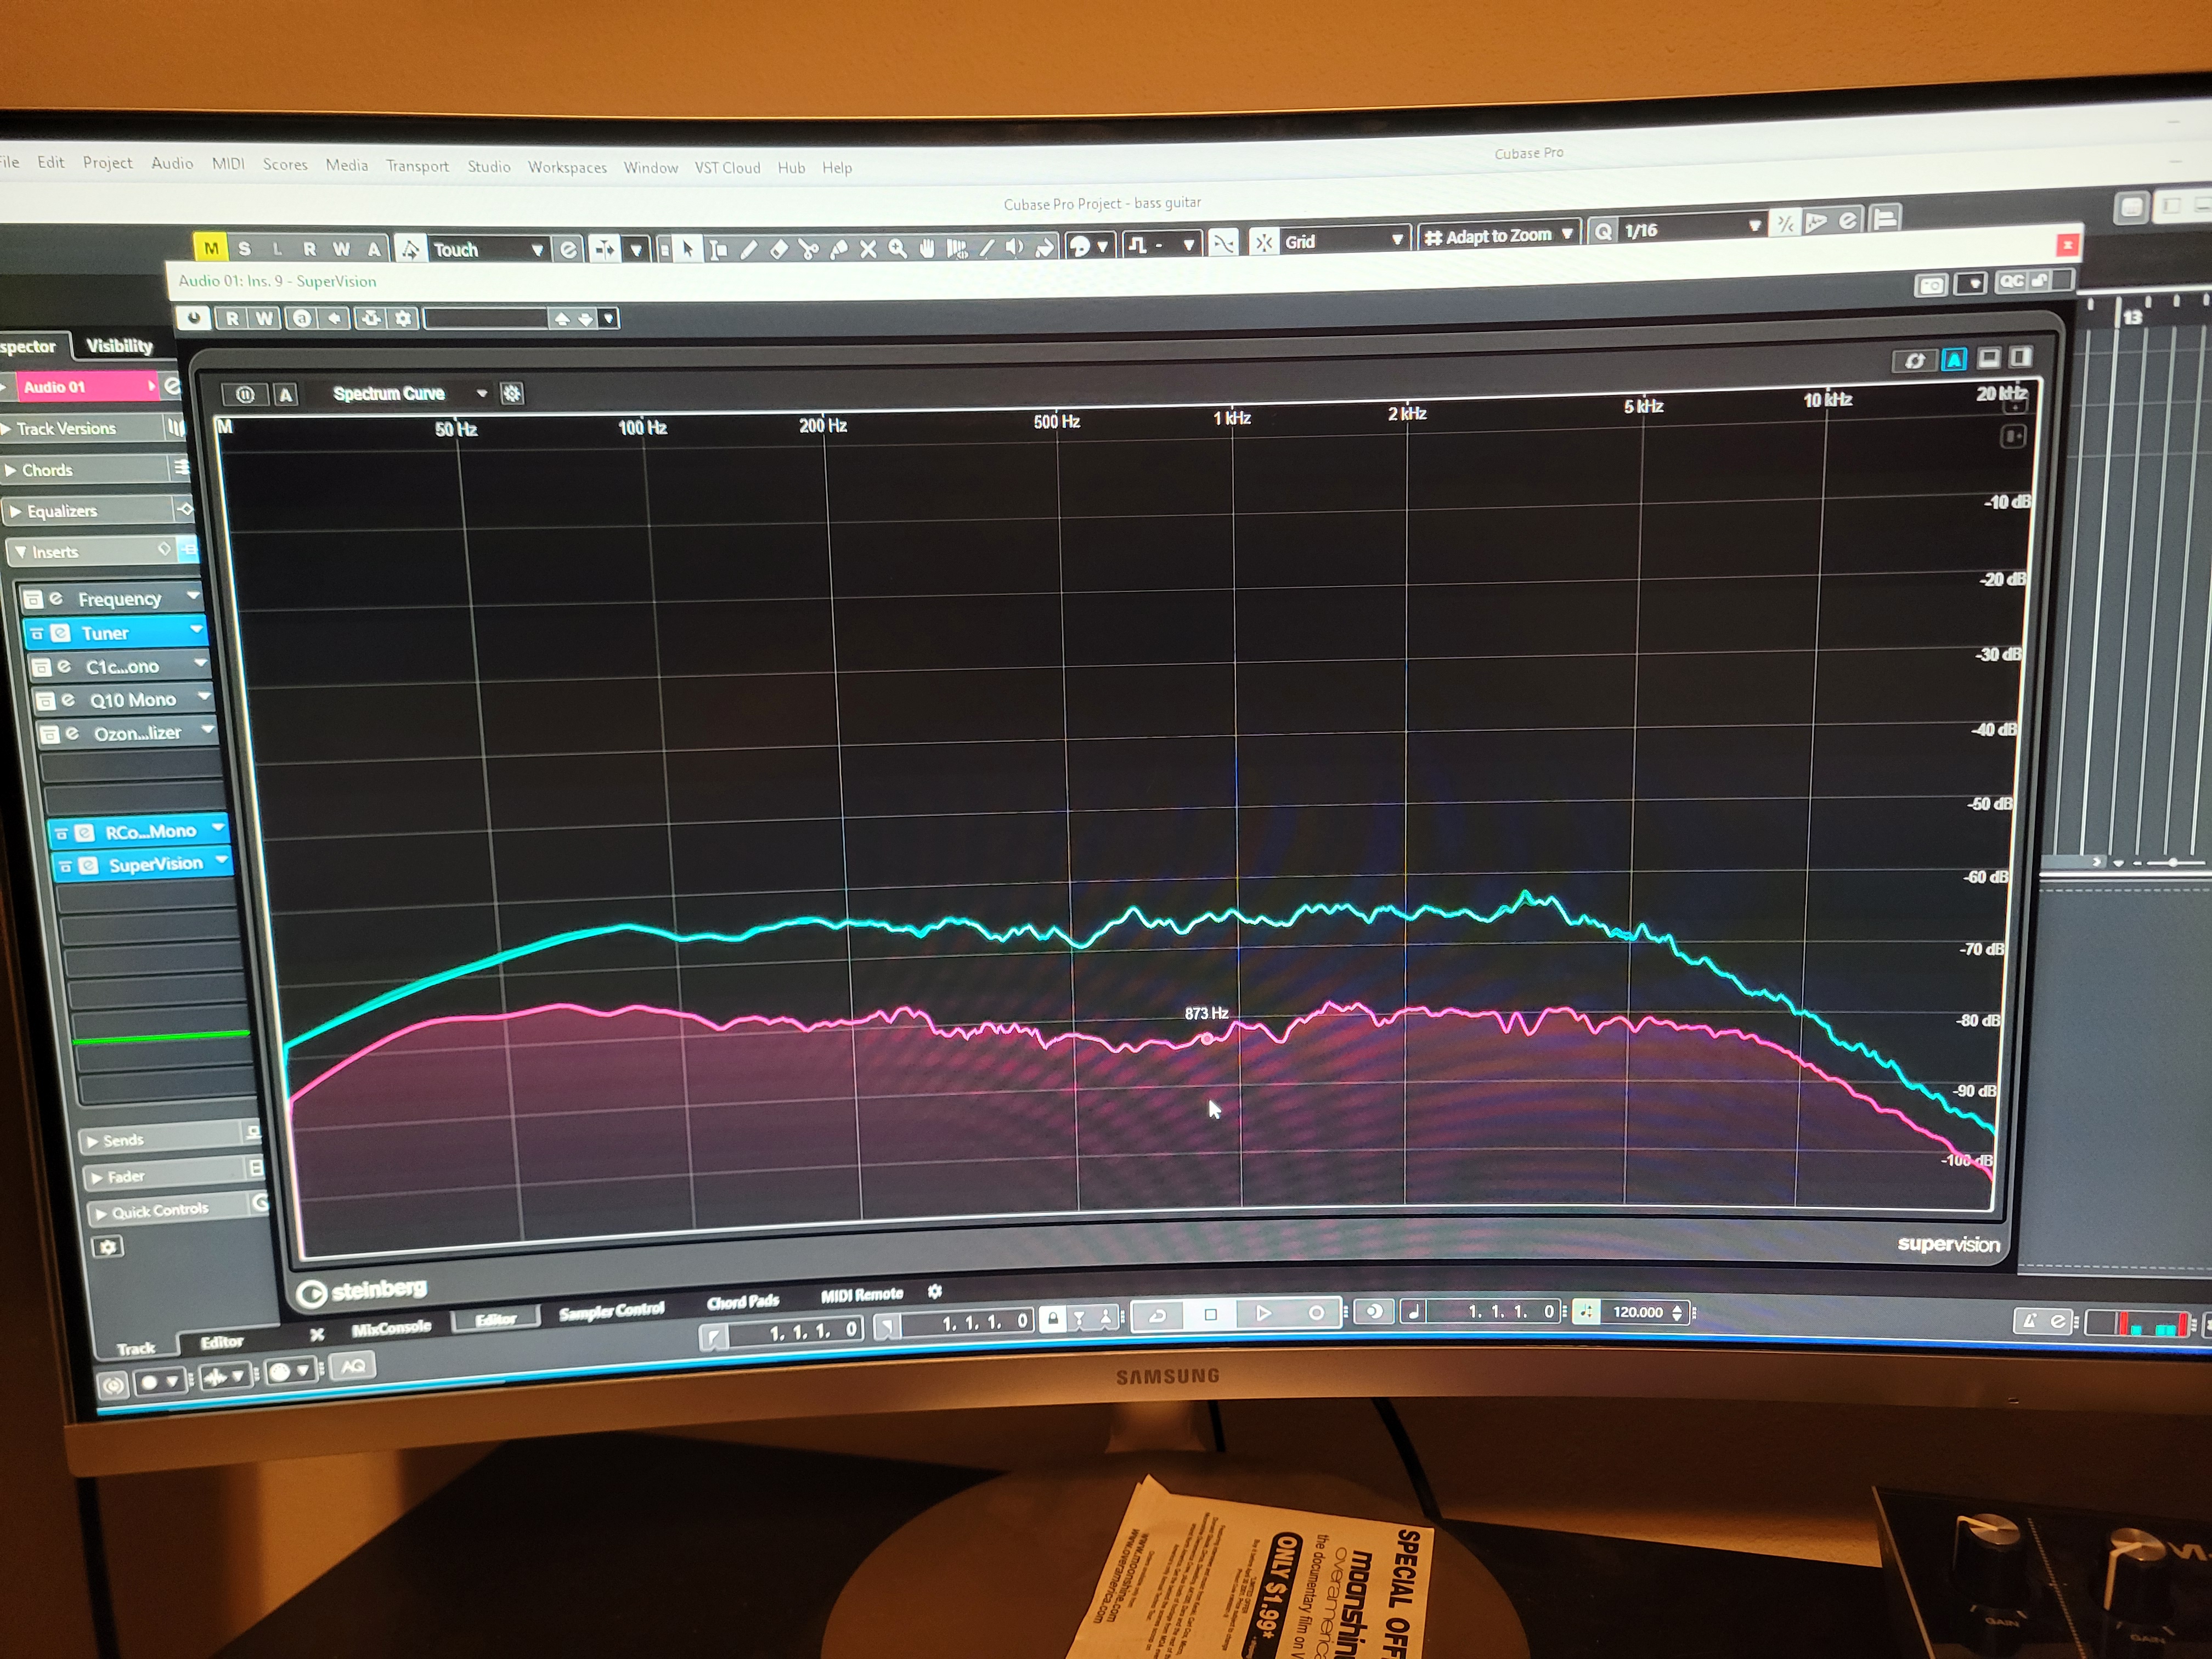The image size is (2212, 1659).
Task: Click the inspector settings gear icon
Action: 108,1246
